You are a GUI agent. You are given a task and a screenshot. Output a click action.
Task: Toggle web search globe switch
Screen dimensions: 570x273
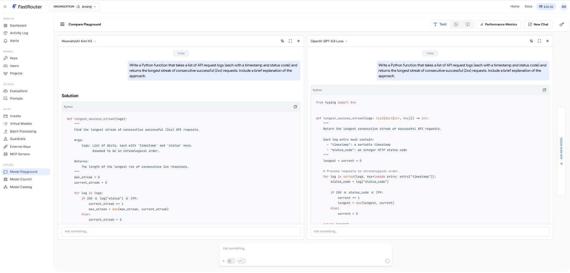[231, 261]
